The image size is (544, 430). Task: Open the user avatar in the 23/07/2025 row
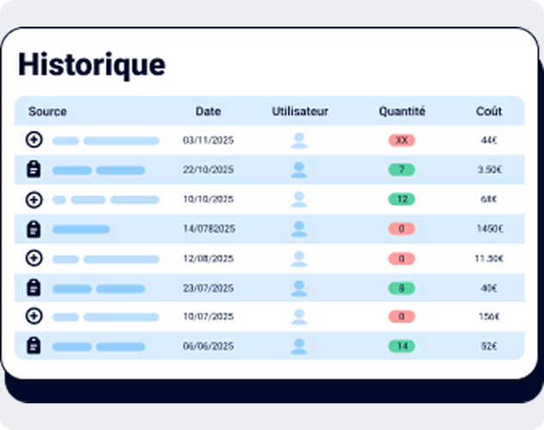[x=299, y=288]
